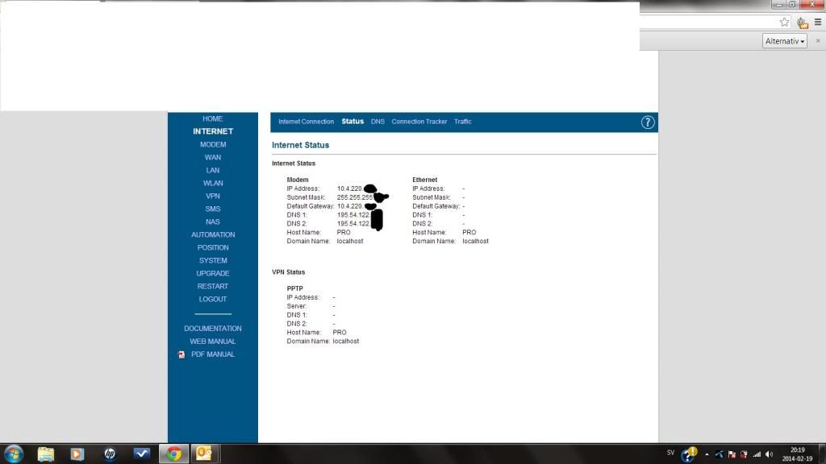Open the Windows Start menu

coord(14,454)
